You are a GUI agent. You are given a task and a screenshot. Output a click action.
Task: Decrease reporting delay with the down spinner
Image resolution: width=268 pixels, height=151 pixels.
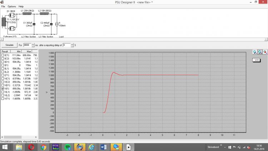72,46
